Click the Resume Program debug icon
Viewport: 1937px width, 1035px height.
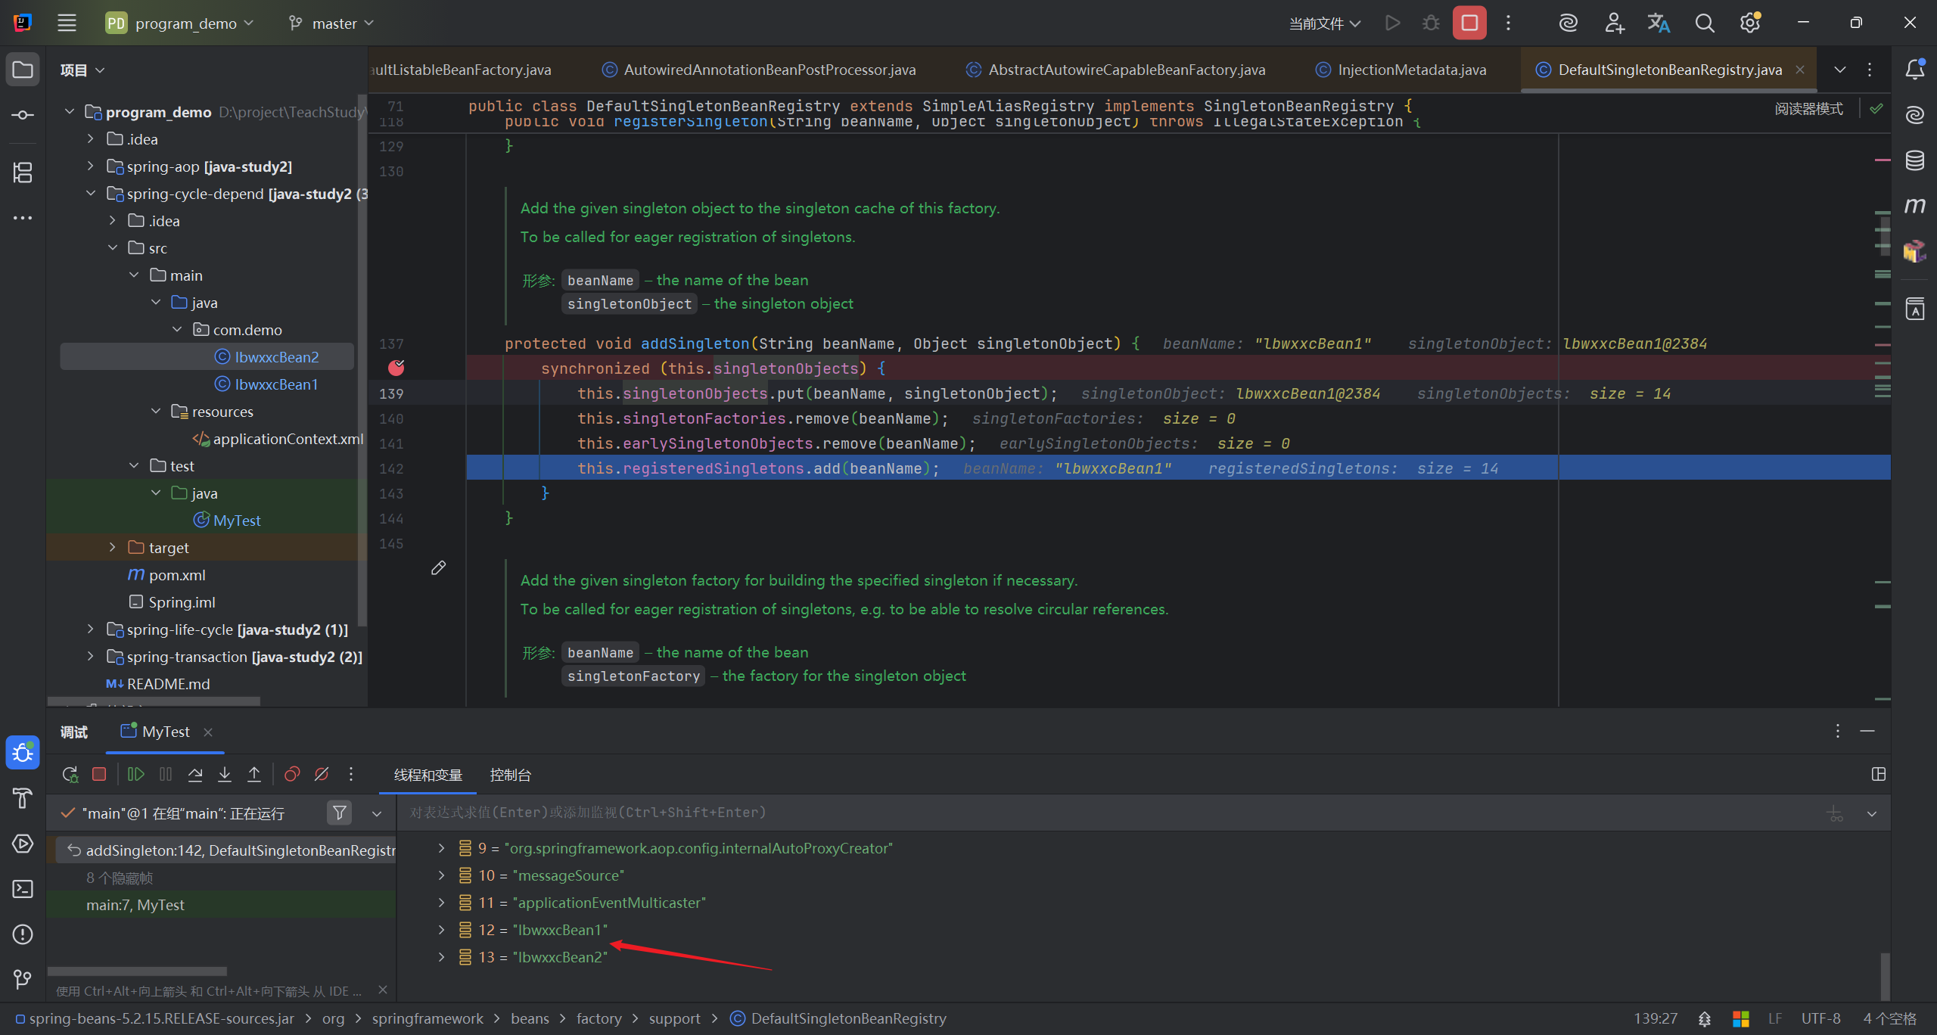click(136, 774)
